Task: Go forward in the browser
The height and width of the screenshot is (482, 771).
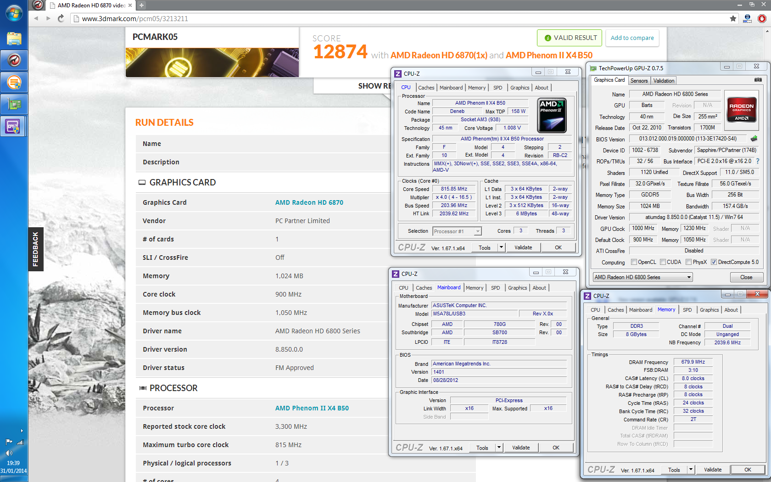Action: click(48, 18)
